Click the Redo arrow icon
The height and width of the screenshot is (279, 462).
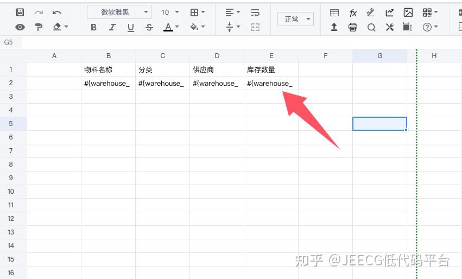pos(39,12)
